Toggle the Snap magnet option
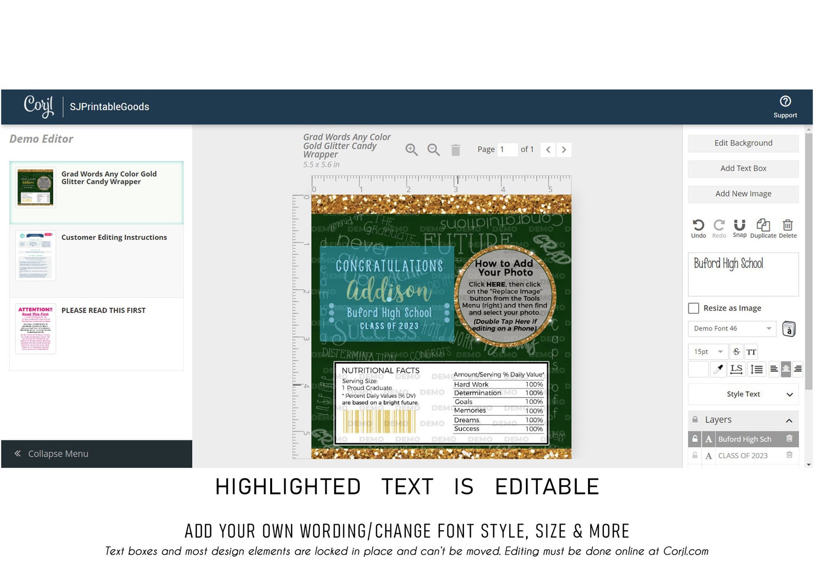This screenshot has width=814, height=581. [x=740, y=229]
